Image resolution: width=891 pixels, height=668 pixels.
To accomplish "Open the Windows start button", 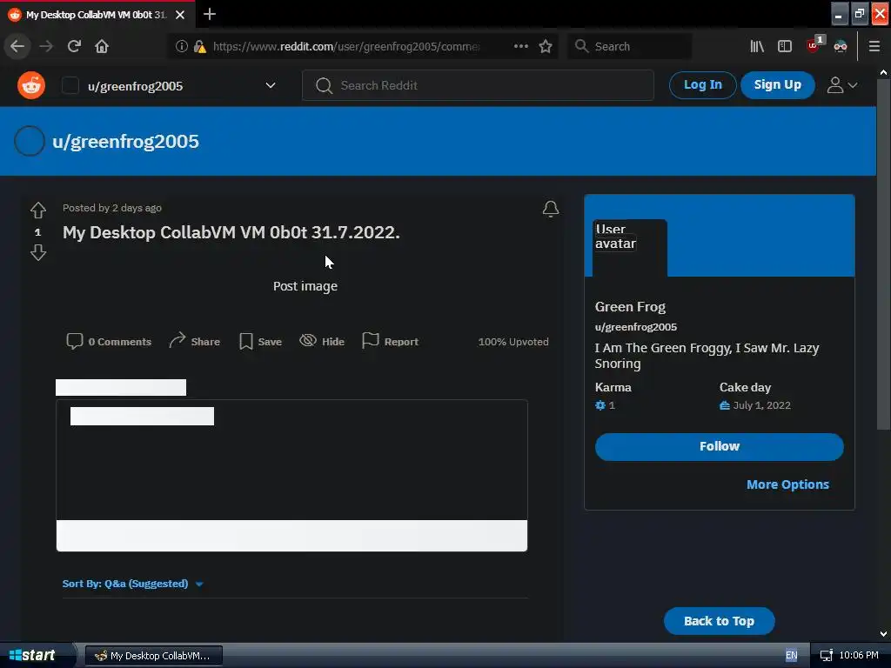I will (37, 655).
